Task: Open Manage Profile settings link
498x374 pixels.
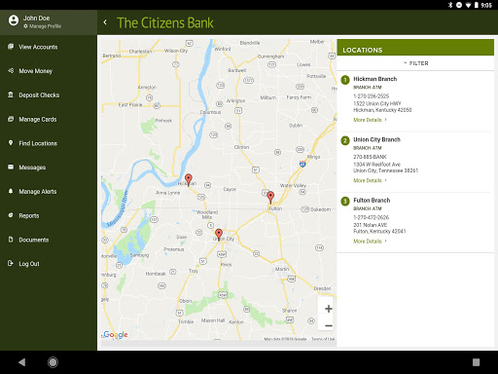Action: [x=43, y=26]
